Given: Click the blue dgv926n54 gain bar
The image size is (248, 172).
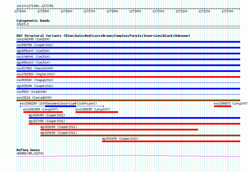Looking at the screenshot, I should point(134,118).
